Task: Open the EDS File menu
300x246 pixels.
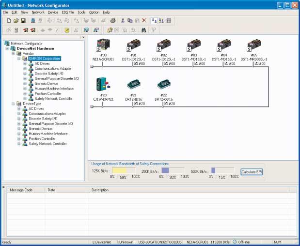Action: click(x=68, y=12)
